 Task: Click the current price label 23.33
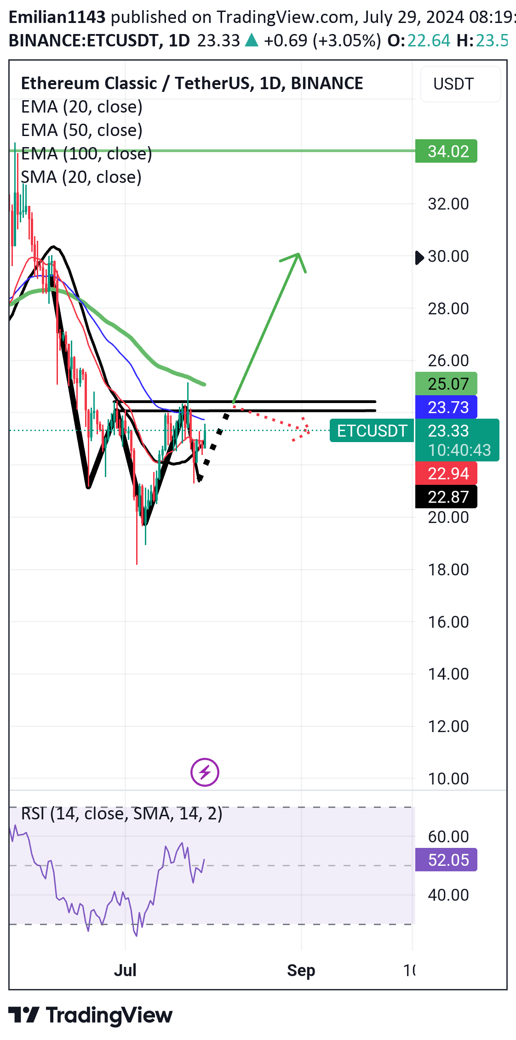[x=448, y=431]
